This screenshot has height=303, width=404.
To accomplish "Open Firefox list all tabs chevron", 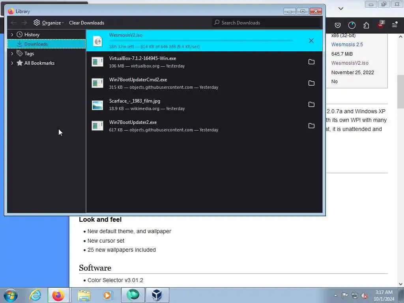I will pyautogui.click(x=340, y=9).
